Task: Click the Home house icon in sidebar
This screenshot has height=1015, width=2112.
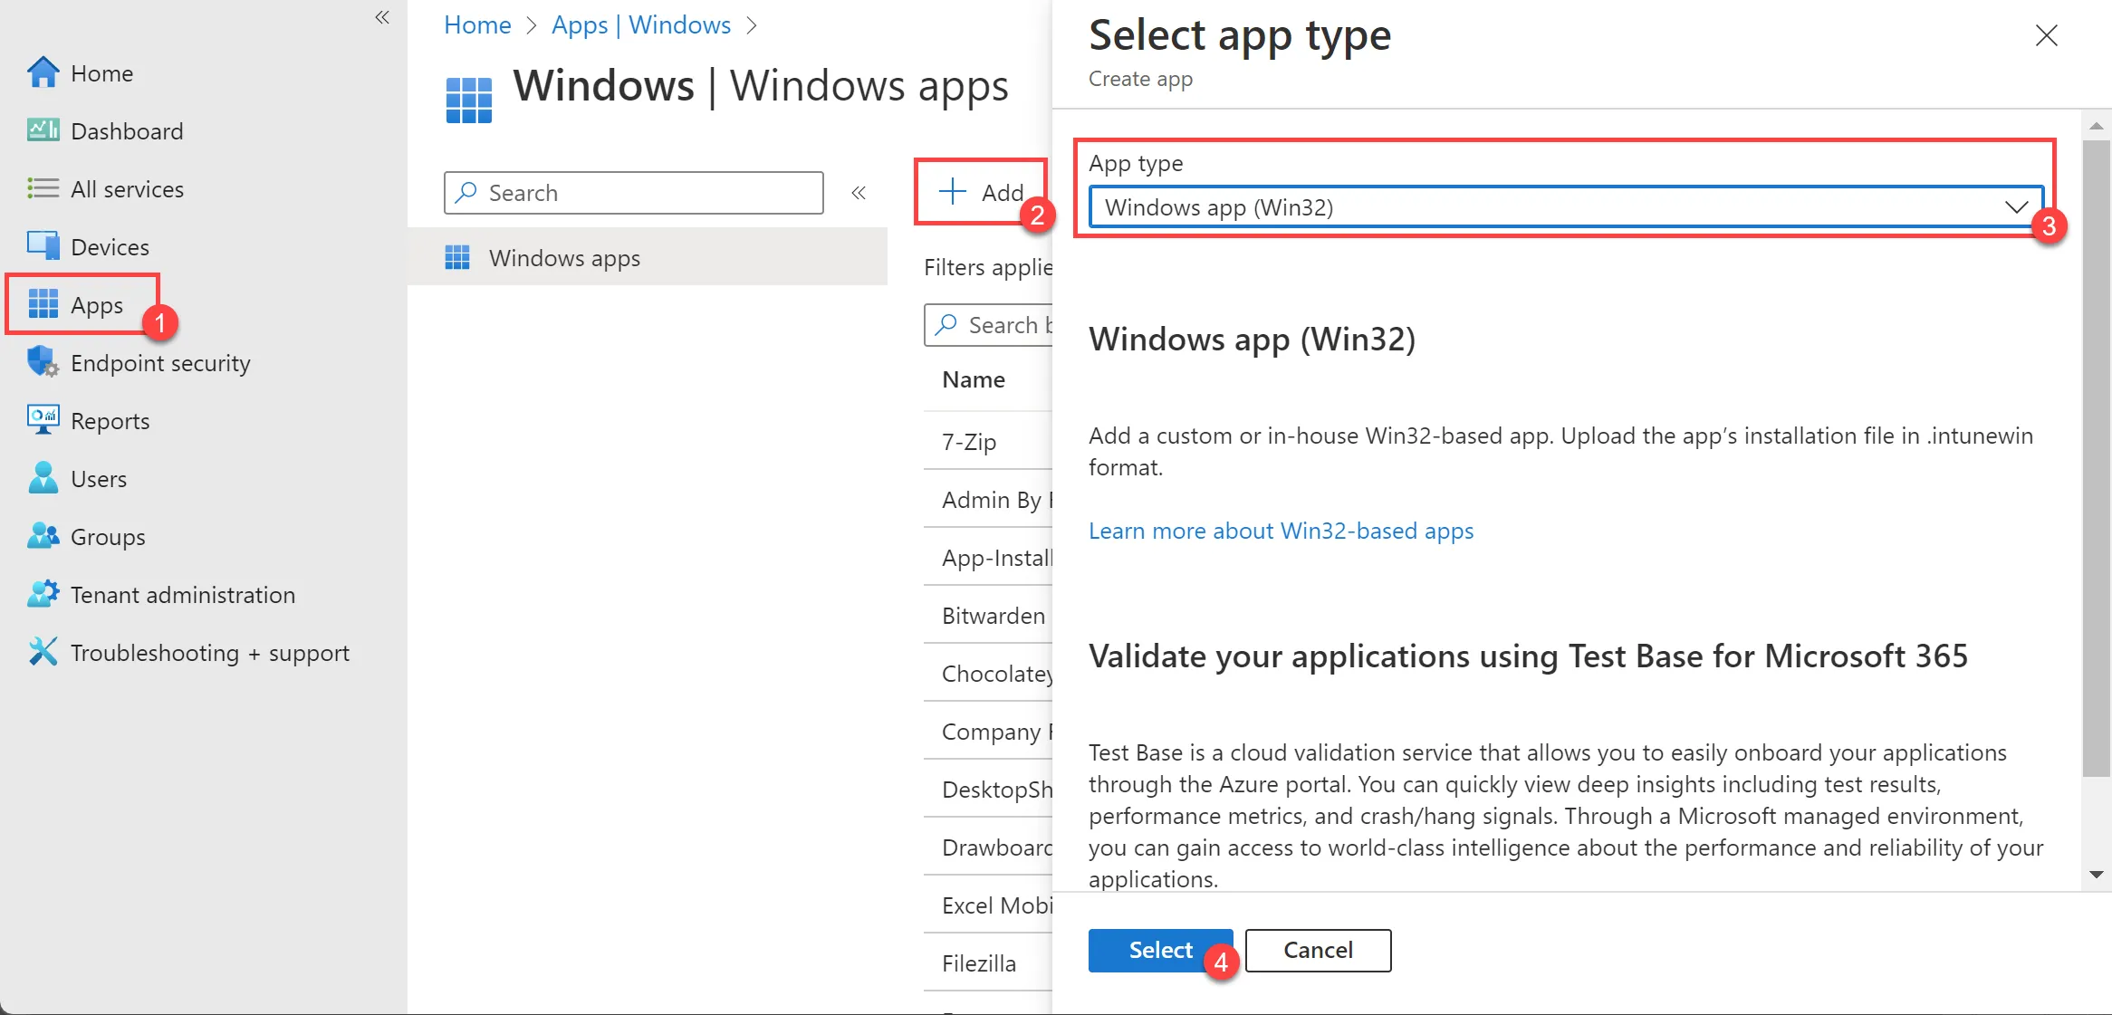Action: [x=43, y=72]
